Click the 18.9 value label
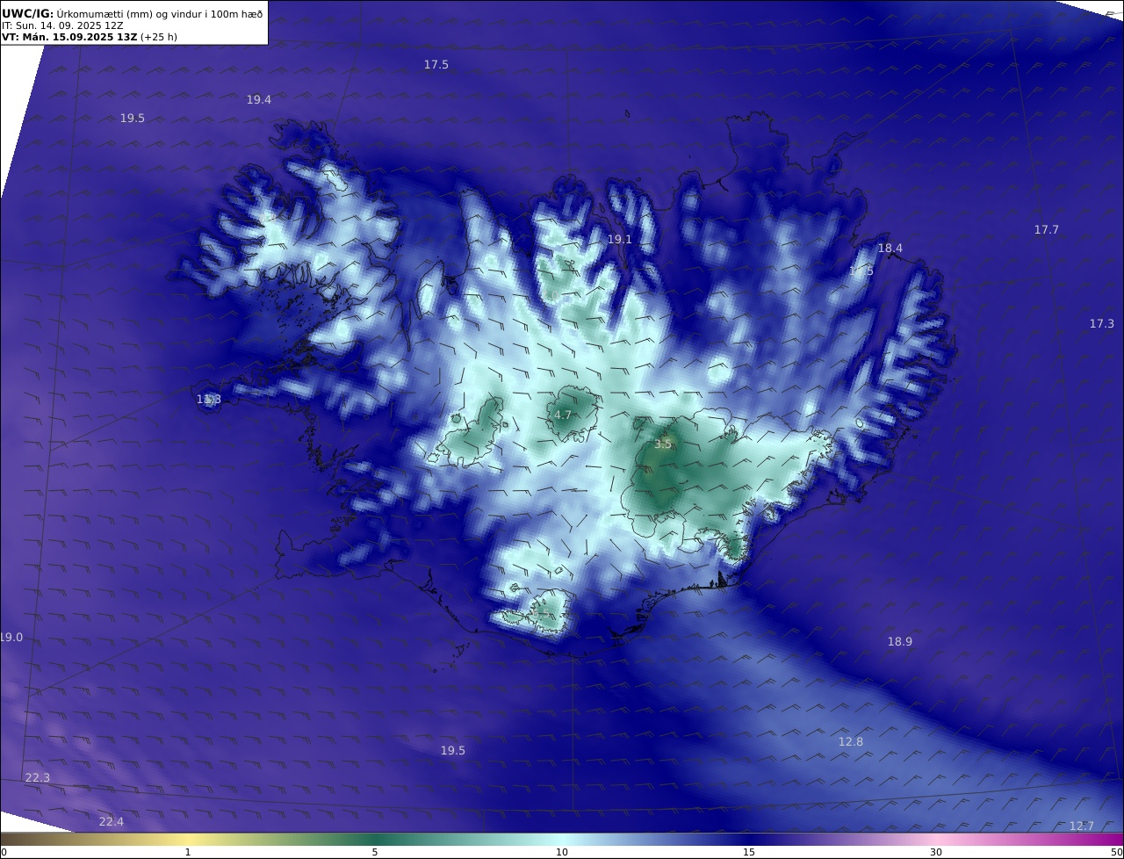Screen dimensions: 1124x859 [x=899, y=642]
